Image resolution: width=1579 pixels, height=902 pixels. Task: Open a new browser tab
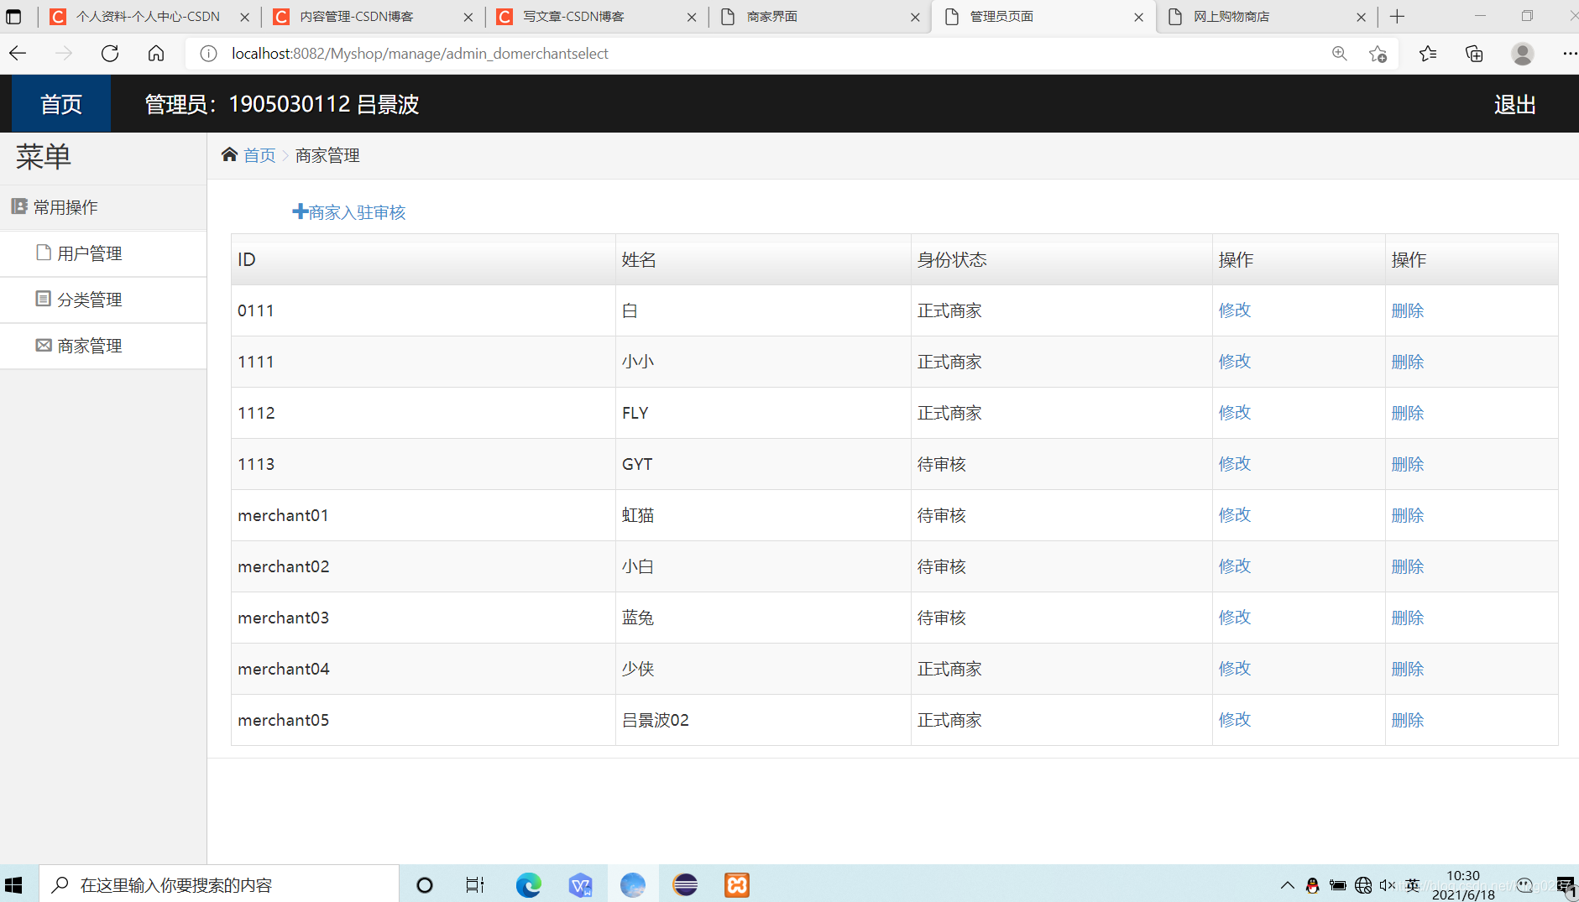(x=1396, y=16)
